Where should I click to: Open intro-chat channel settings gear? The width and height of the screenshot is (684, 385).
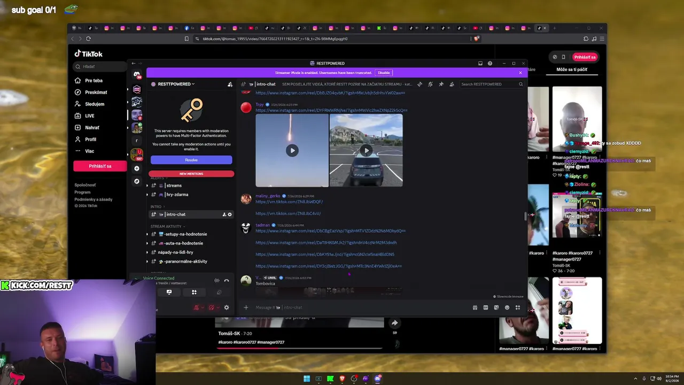coord(230,214)
